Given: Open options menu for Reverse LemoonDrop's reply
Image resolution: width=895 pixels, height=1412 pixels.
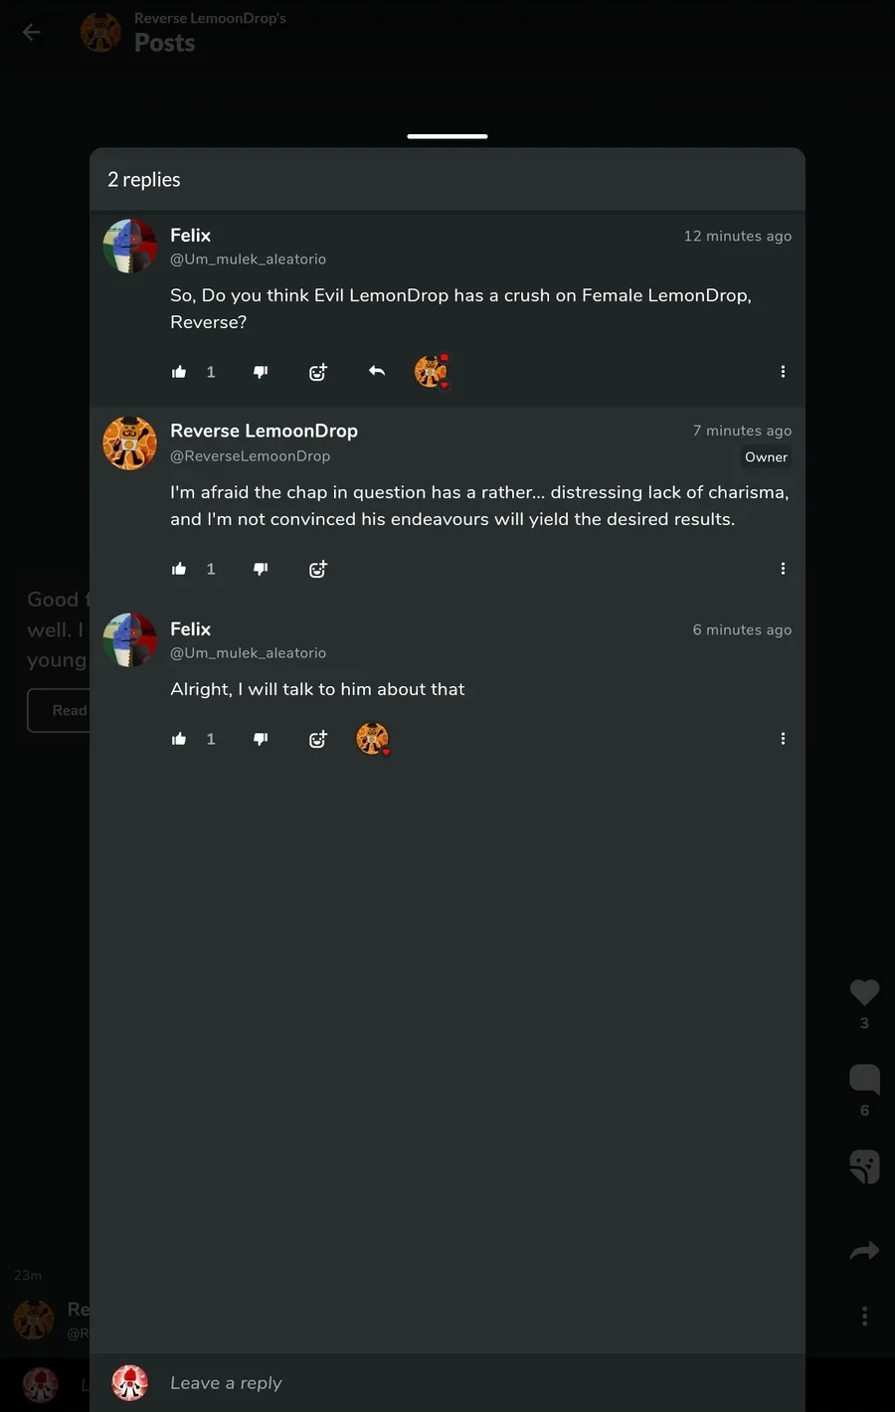Looking at the screenshot, I should coord(783,569).
